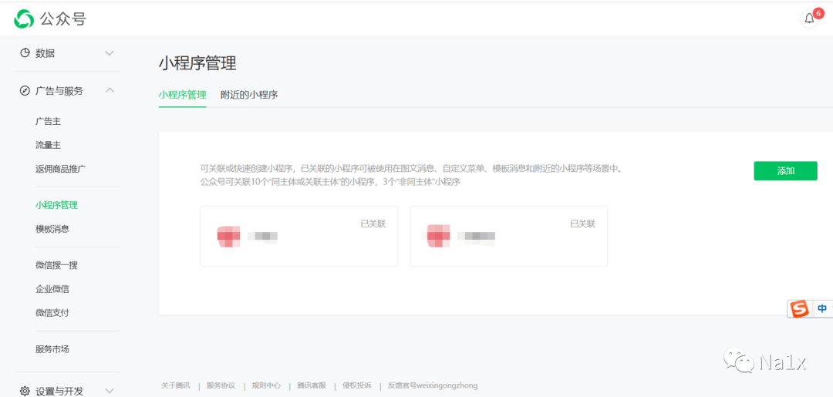This screenshot has height=397, width=833.
Task: Open 广告主 in the sidebar
Action: pos(48,122)
